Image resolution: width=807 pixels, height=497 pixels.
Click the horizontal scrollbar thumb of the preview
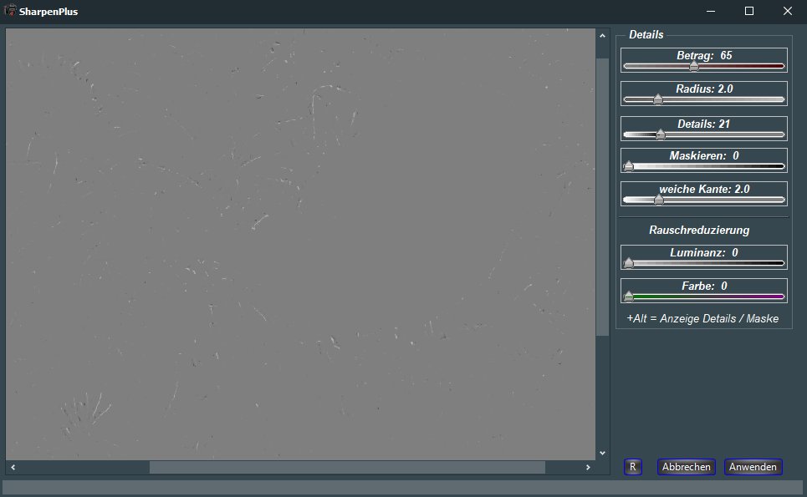[x=347, y=467]
